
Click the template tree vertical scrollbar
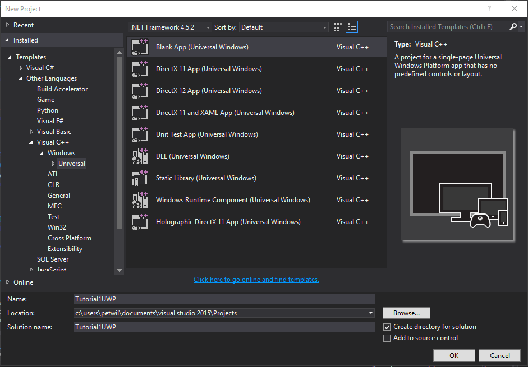(x=119, y=140)
